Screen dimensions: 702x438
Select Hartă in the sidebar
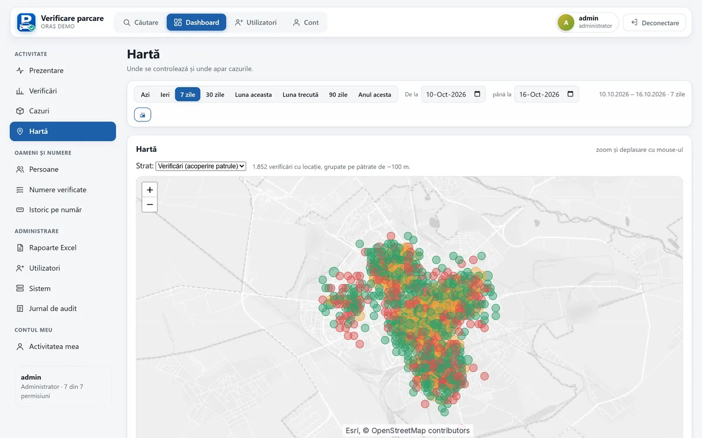(63, 131)
